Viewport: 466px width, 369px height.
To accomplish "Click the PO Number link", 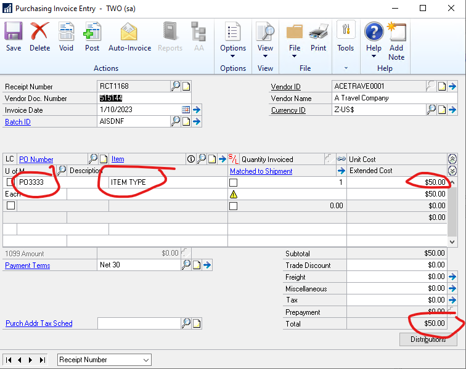I will [36, 160].
